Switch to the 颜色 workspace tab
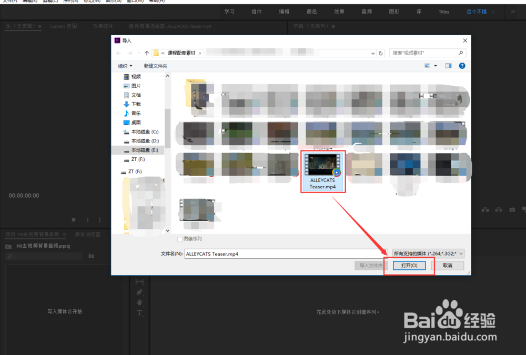Viewport: 526px width, 355px height. (x=311, y=12)
